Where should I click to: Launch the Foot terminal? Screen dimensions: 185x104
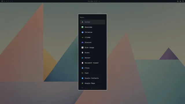pyautogui.click(x=92, y=73)
